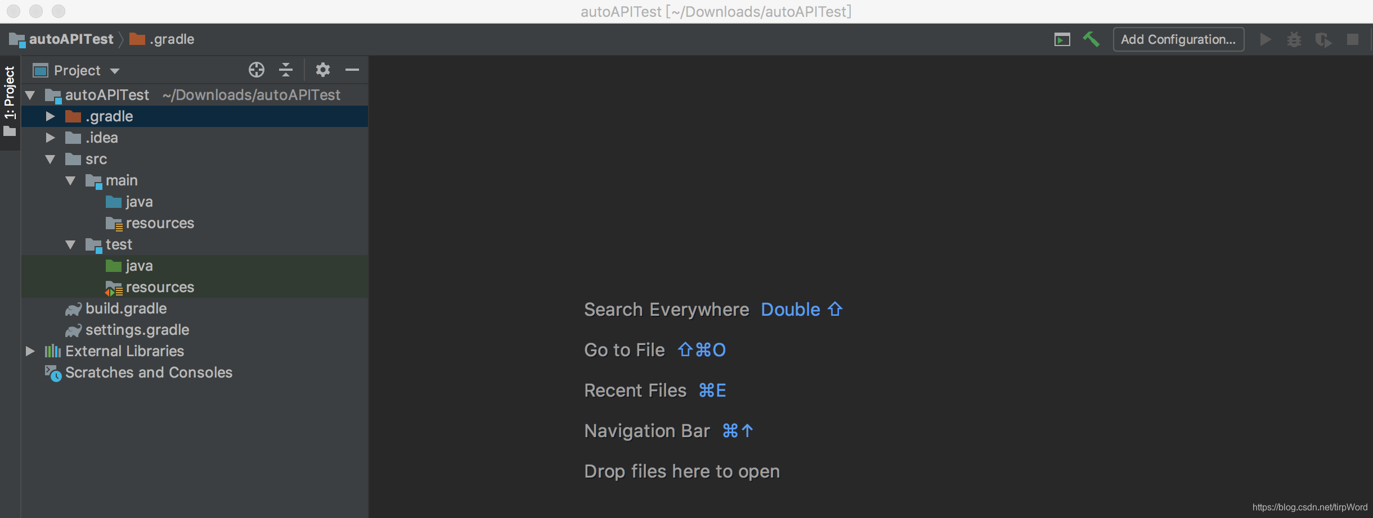Select the autoAPITest root project row
Image resolution: width=1373 pixels, height=518 pixels.
point(195,95)
